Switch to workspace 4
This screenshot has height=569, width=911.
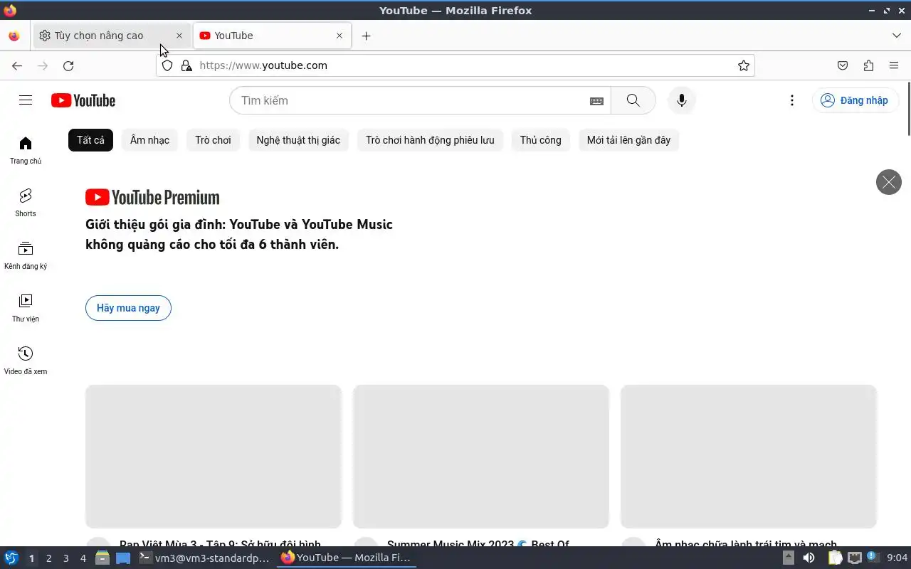click(83, 558)
